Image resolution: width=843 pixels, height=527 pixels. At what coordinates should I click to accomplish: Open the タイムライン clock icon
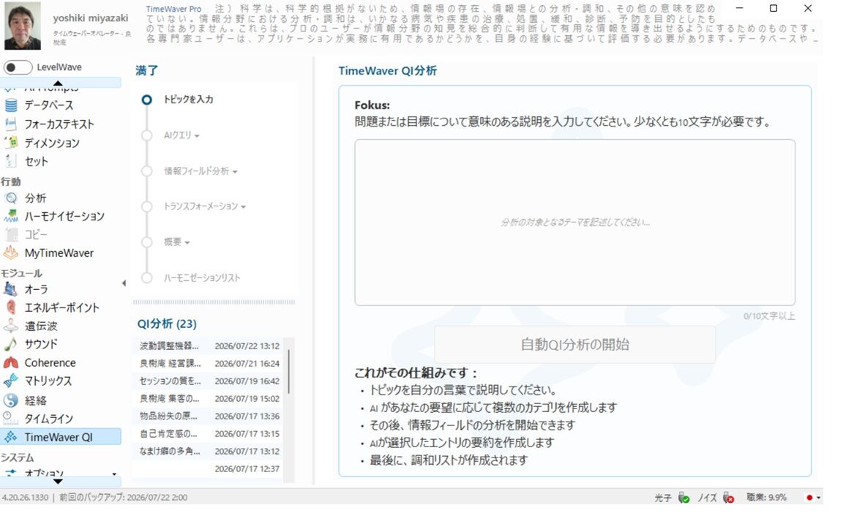(x=11, y=419)
